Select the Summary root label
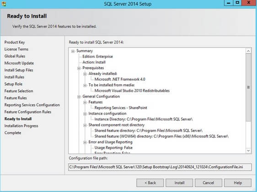The image size is (257, 192). coord(85,51)
